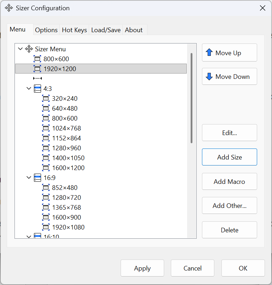The width and height of the screenshot is (272, 285).
Task: Click the window icon beside 1920×1200
Action: [x=37, y=69]
